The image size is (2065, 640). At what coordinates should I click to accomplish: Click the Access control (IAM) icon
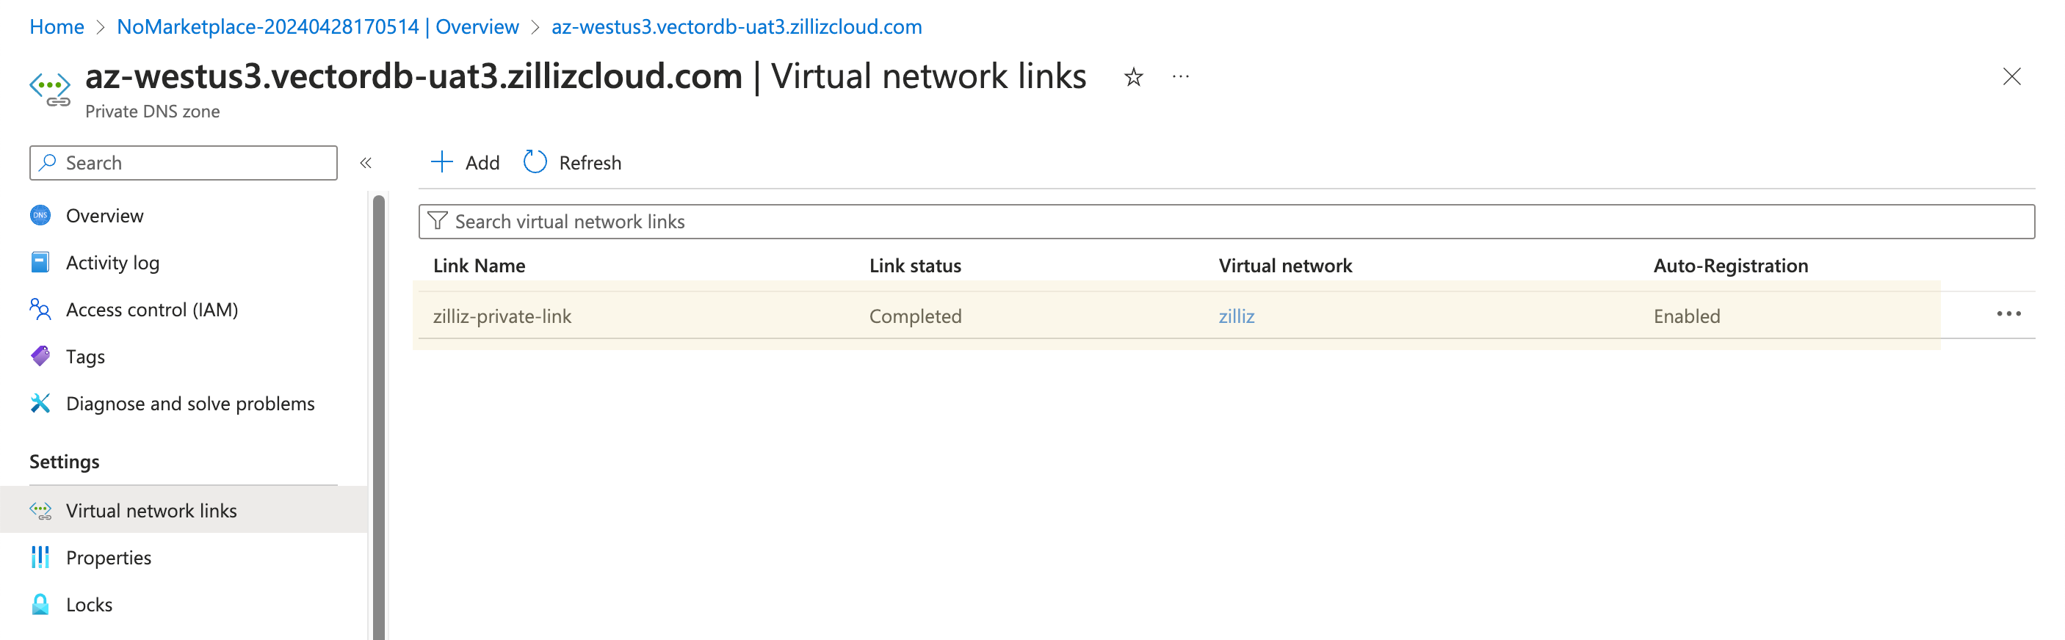40,309
